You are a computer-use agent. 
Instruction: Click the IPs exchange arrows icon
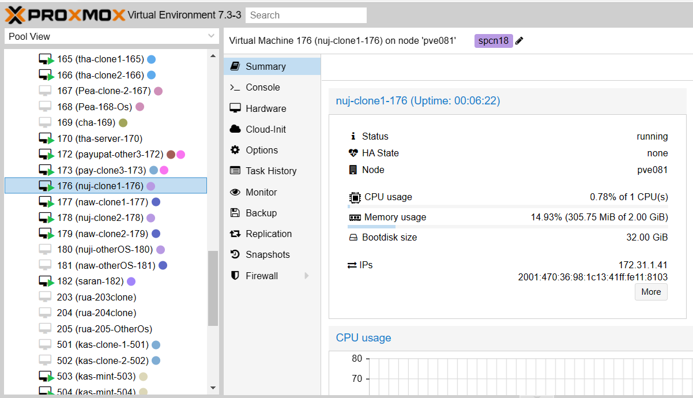click(x=352, y=265)
